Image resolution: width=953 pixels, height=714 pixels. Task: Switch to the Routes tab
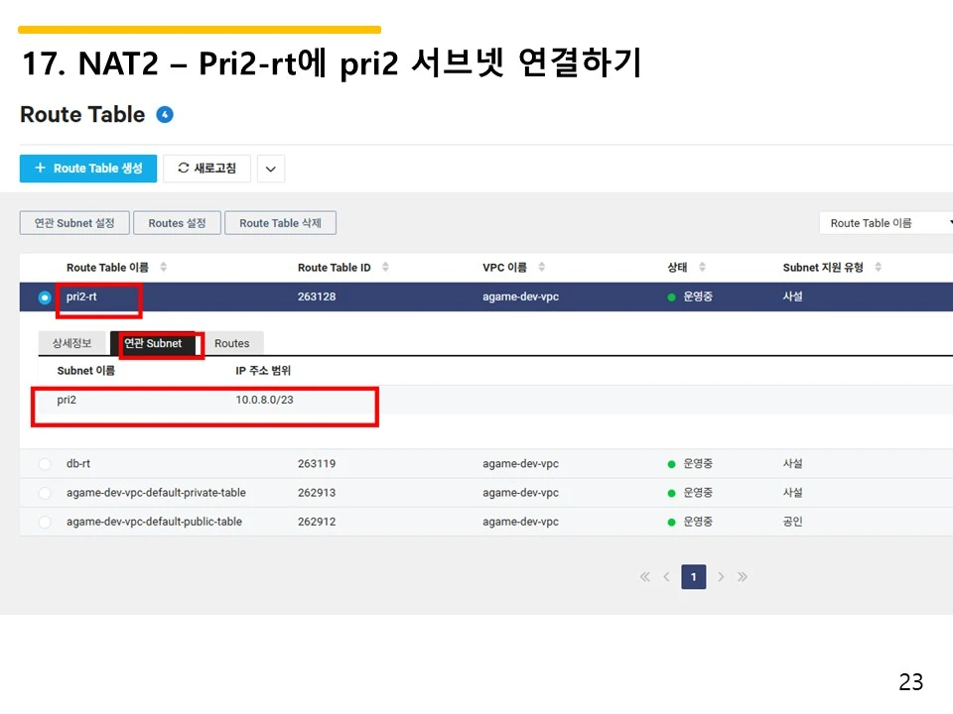point(233,343)
